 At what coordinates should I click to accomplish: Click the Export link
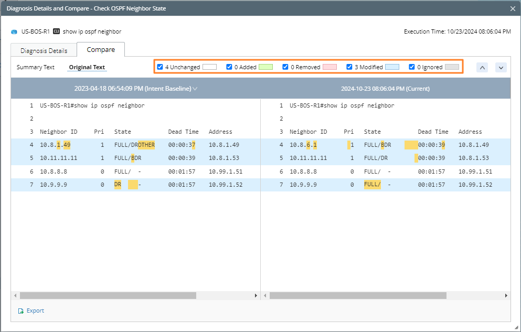coord(35,311)
